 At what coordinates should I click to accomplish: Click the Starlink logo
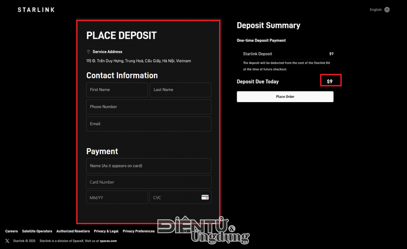[x=36, y=10]
